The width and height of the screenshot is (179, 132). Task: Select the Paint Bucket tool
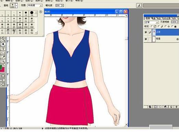coord(3,40)
